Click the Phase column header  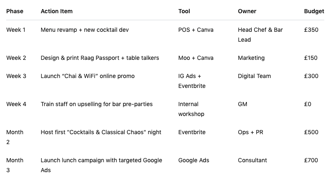coord(14,11)
